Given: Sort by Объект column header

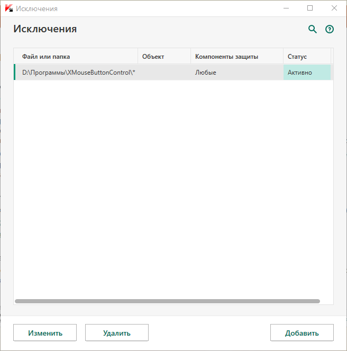Looking at the screenshot, I should tap(164, 57).
